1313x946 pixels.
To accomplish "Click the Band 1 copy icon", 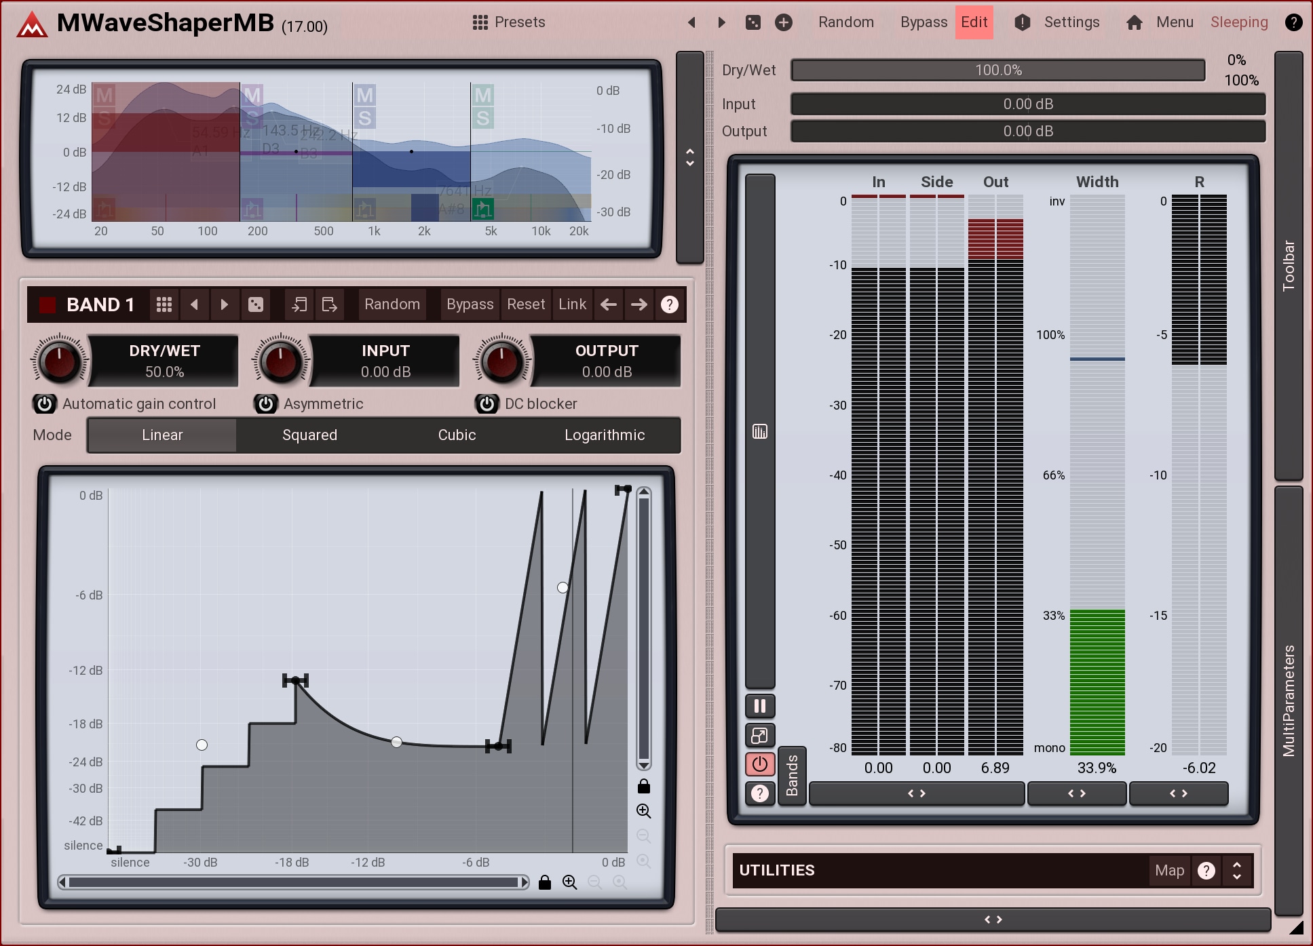I will 299,304.
